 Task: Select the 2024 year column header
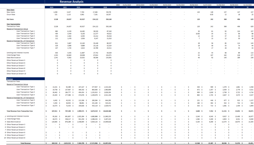pos(51,7)
